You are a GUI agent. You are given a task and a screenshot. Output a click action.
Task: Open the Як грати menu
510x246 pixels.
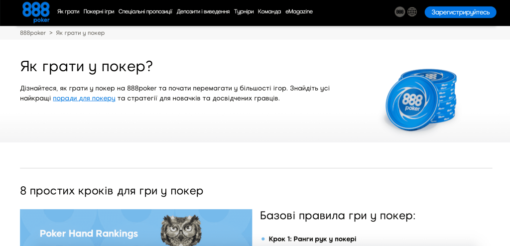point(68,12)
